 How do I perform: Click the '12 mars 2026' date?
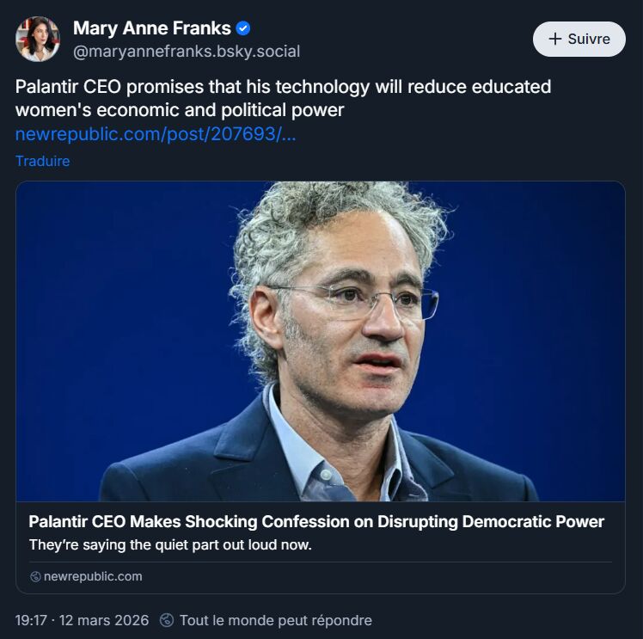point(105,620)
